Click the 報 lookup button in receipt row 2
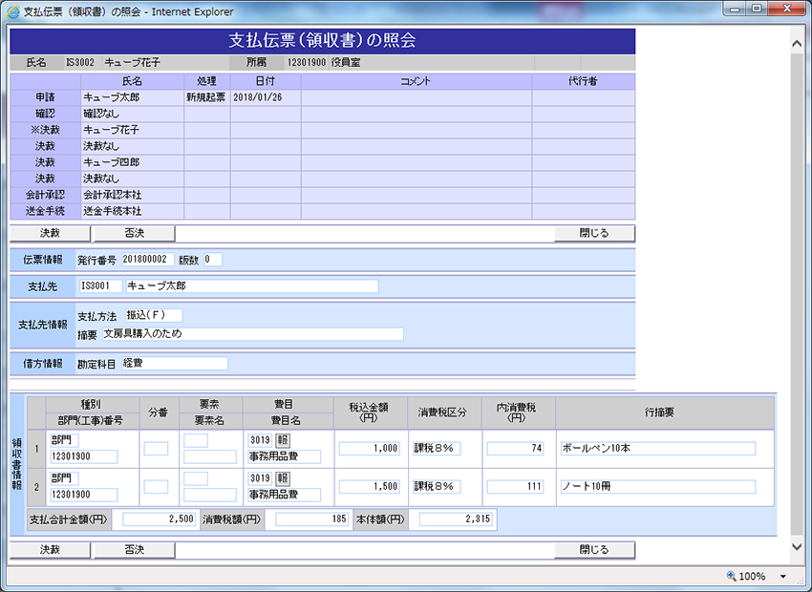Screen dimensions: 812x592 point(282,478)
